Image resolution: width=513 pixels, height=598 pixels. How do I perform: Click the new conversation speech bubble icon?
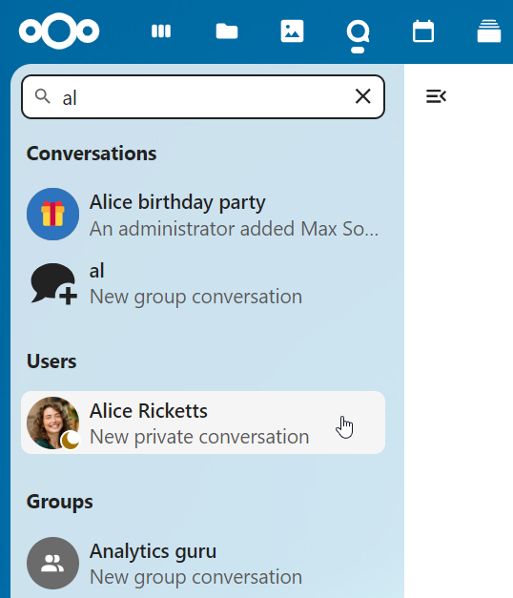click(53, 284)
